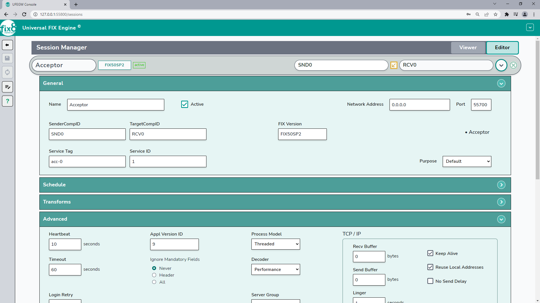Screen dimensions: 540x303
Task: Click the Name input field
Action: [x=116, y=105]
